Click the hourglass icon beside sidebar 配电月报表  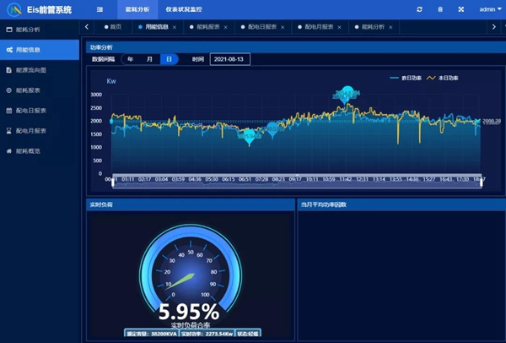pyautogui.click(x=9, y=131)
